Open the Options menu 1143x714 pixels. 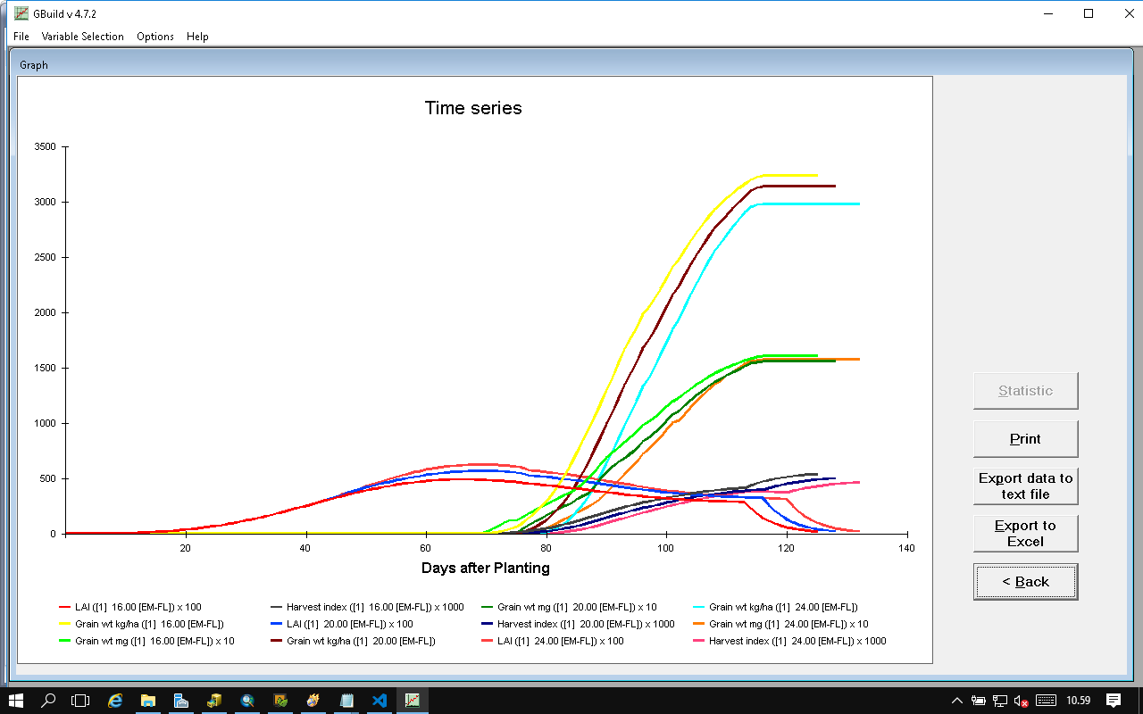pyautogui.click(x=155, y=37)
